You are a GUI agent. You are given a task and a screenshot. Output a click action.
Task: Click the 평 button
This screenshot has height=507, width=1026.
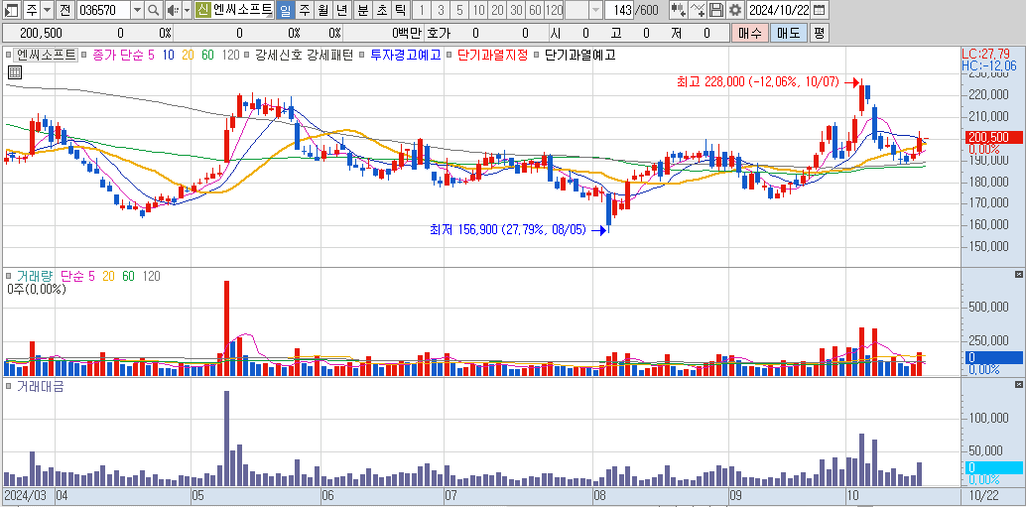tap(819, 33)
